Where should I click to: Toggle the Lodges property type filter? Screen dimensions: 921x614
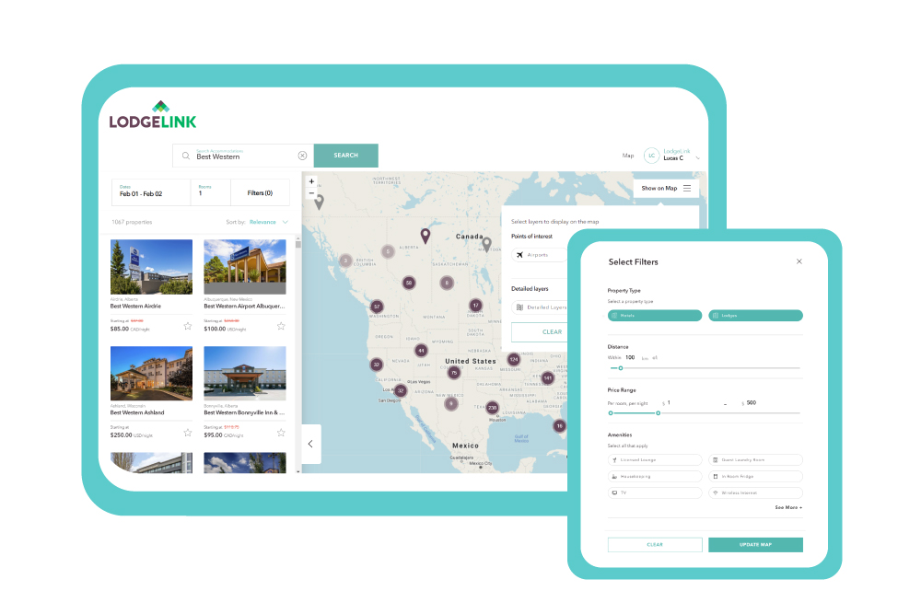[755, 315]
